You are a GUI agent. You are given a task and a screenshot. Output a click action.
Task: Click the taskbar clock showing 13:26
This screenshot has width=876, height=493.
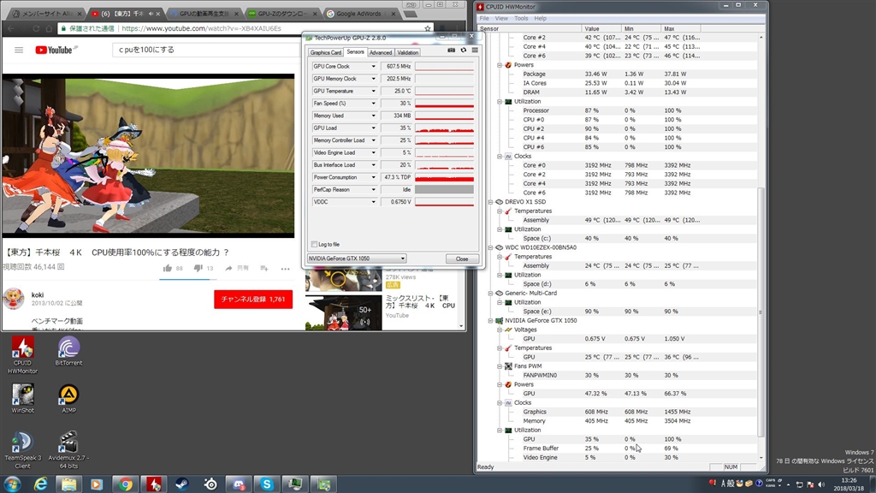click(x=849, y=484)
